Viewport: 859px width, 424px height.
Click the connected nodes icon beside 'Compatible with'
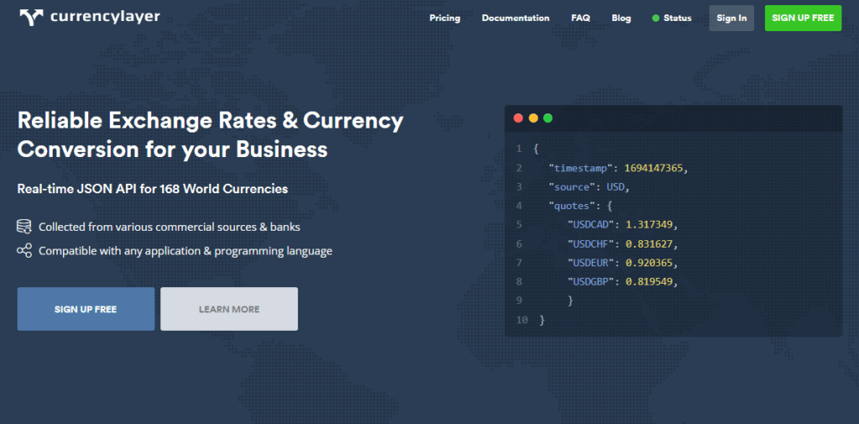point(24,251)
